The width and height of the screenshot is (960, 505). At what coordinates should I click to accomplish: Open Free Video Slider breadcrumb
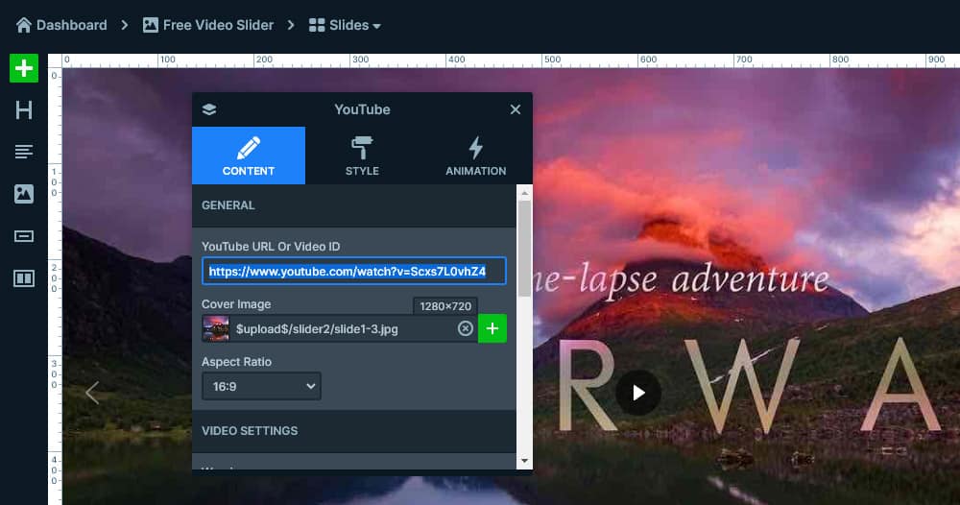point(208,25)
